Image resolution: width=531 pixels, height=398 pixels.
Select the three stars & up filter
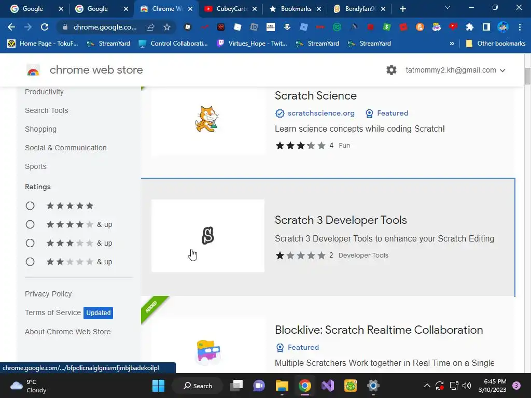[x=30, y=243]
